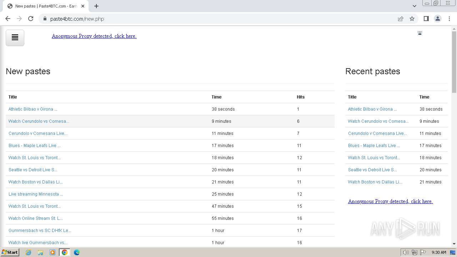Go back to previous page
This screenshot has width=457, height=257.
[x=8, y=19]
